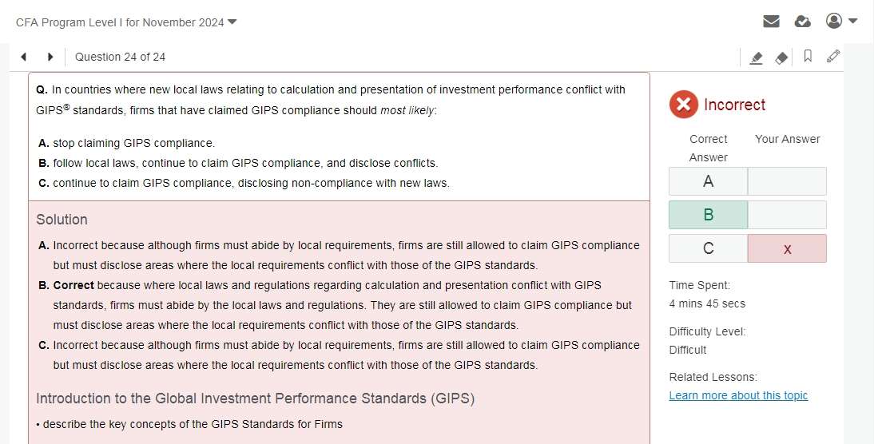Click the red X cell in row C
This screenshot has height=444, width=874.
[x=787, y=248]
